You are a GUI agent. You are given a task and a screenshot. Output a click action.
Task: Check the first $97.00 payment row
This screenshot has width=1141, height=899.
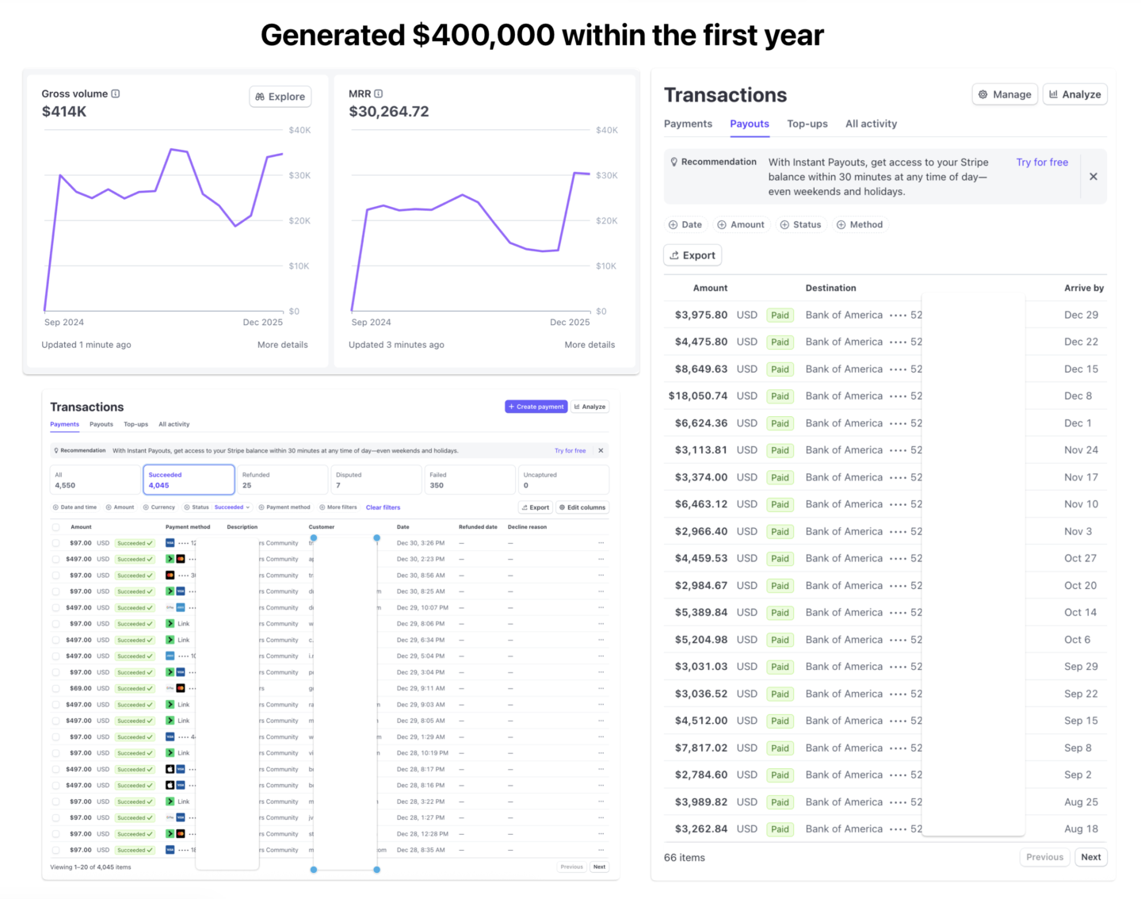click(55, 543)
